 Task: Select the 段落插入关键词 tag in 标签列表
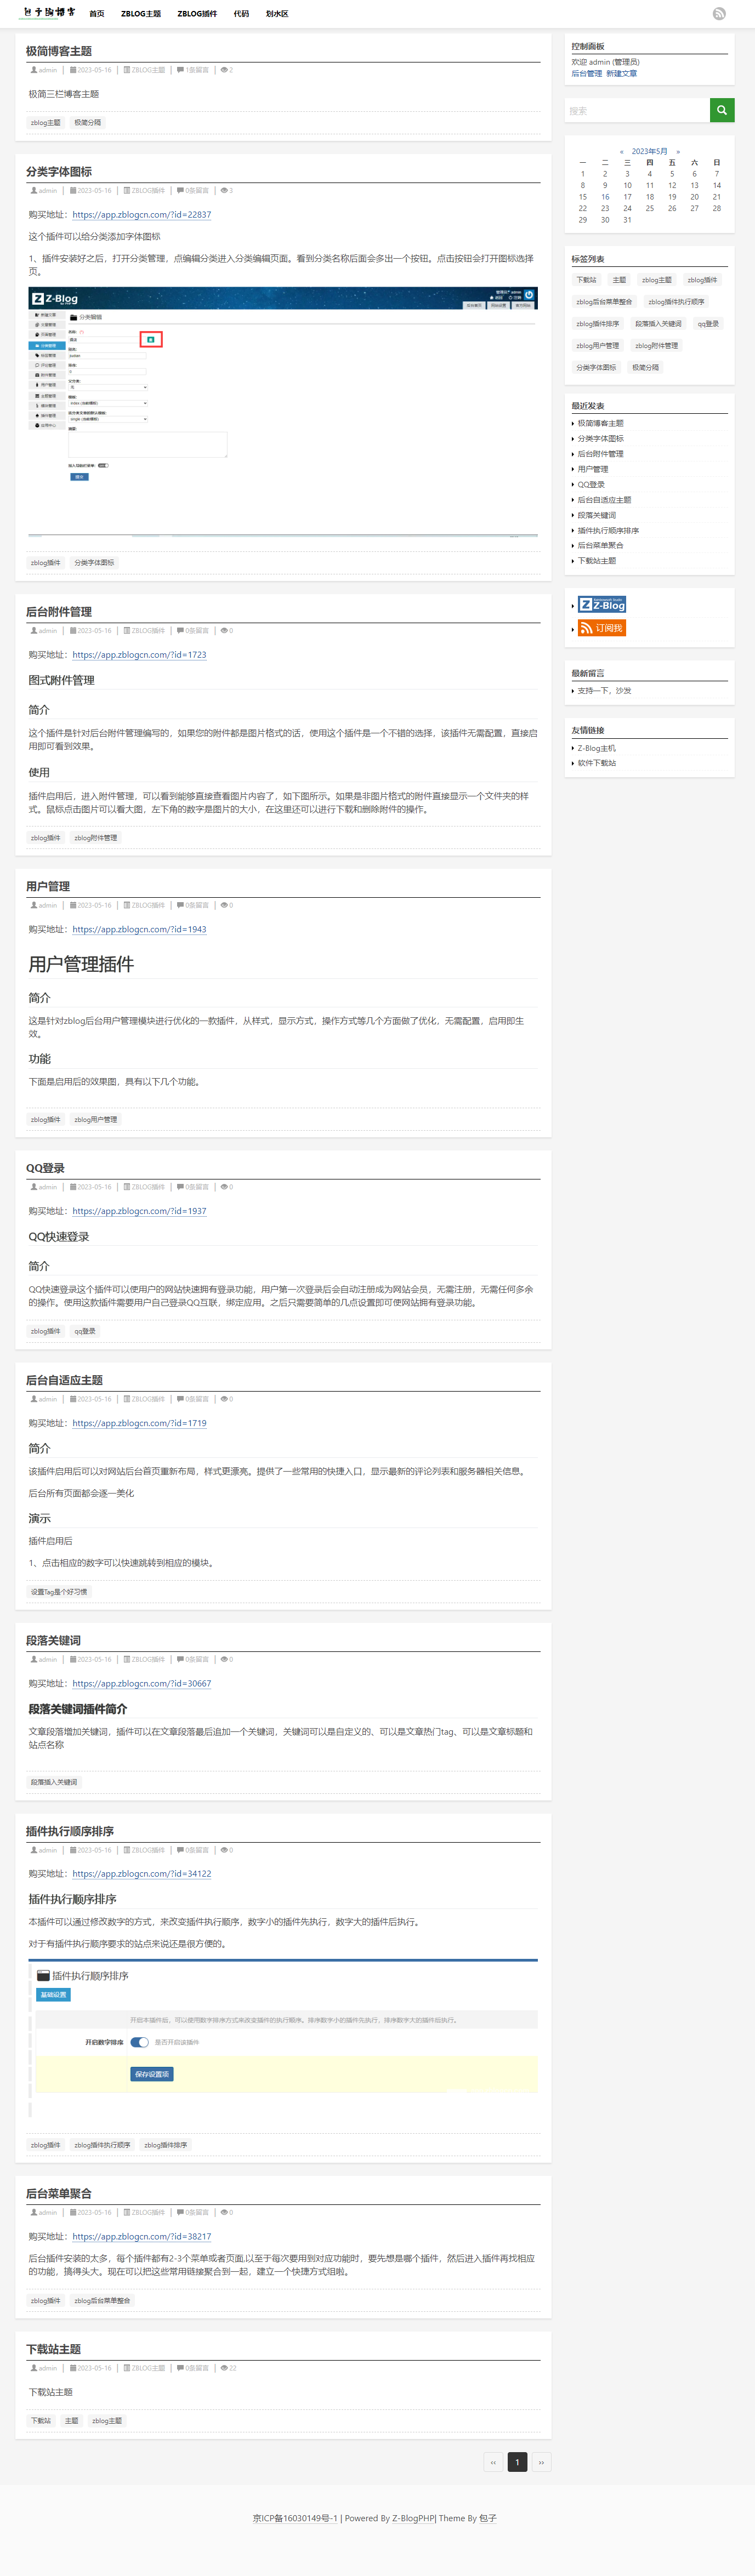click(658, 324)
